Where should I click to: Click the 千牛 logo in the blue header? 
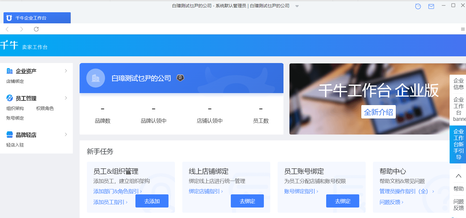click(9, 45)
